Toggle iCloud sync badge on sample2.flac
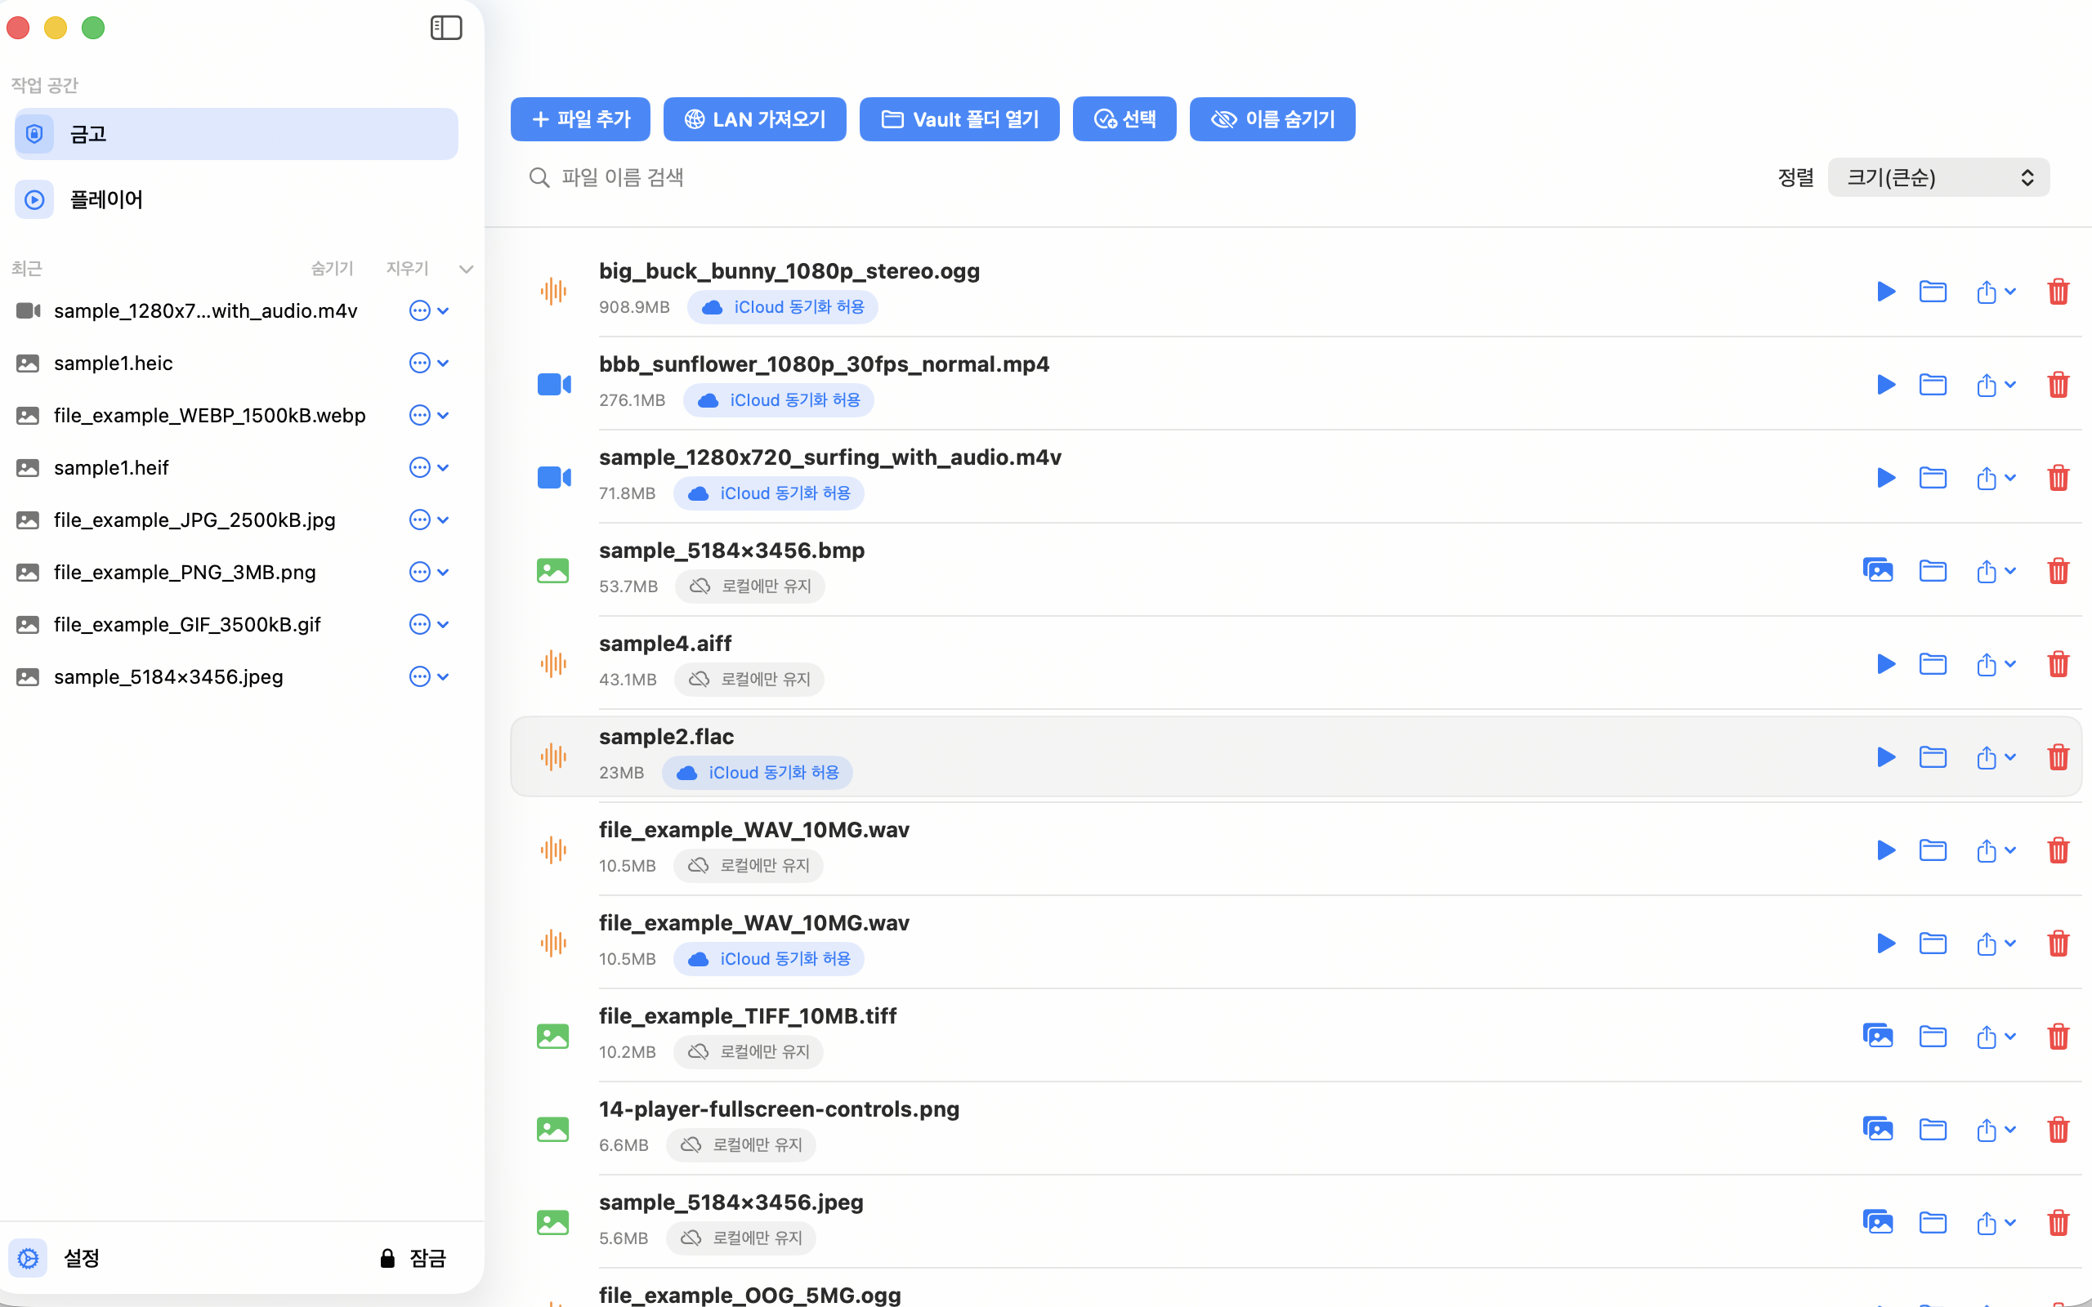The width and height of the screenshot is (2092, 1307). (x=757, y=772)
